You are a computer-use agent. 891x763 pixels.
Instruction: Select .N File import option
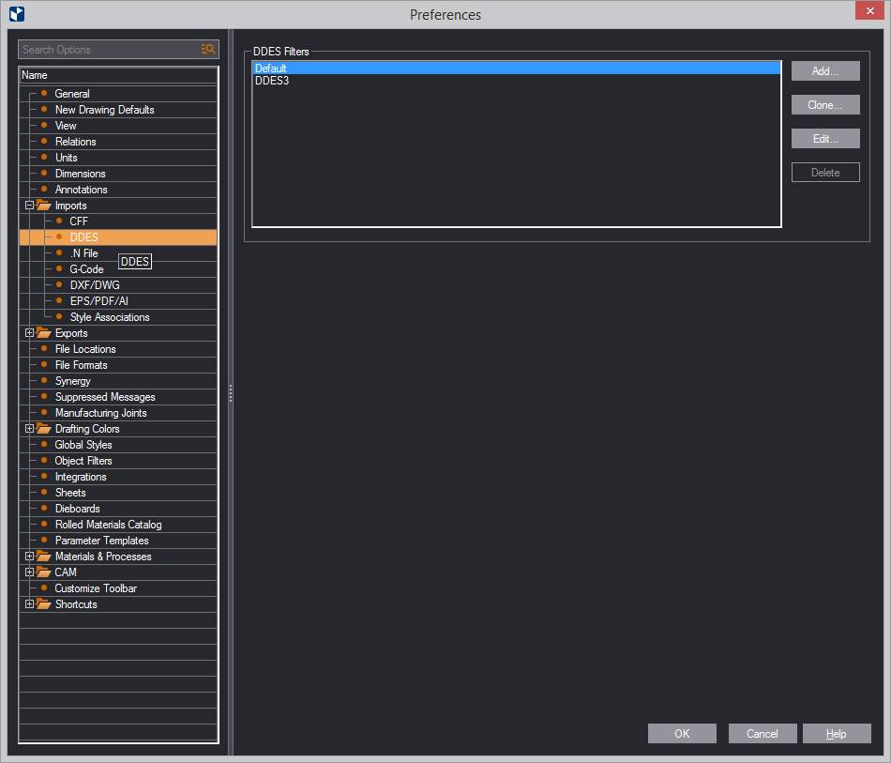[84, 253]
